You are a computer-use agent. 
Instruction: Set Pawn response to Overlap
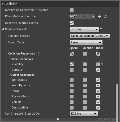coord(85,91)
